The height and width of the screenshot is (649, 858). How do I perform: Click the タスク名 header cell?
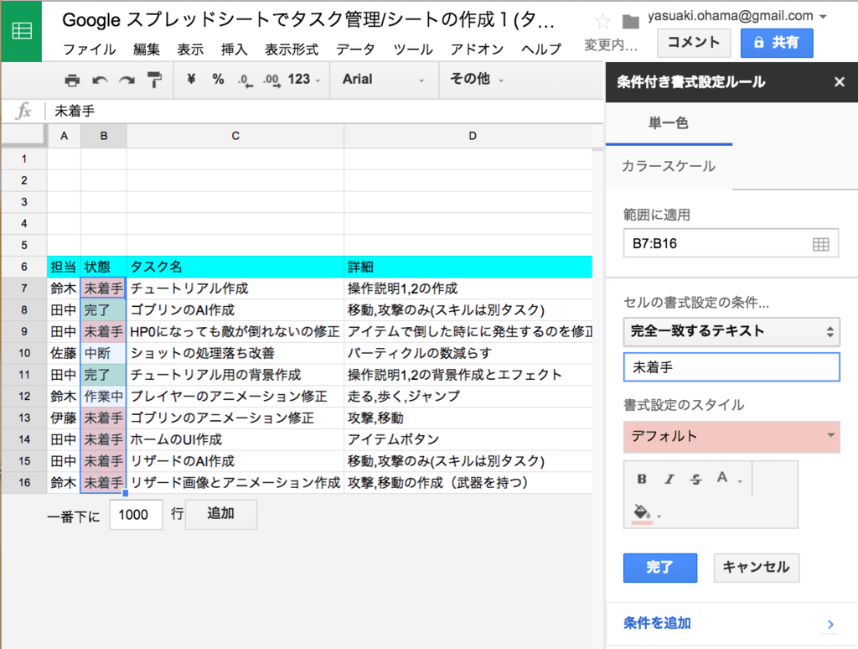(235, 267)
